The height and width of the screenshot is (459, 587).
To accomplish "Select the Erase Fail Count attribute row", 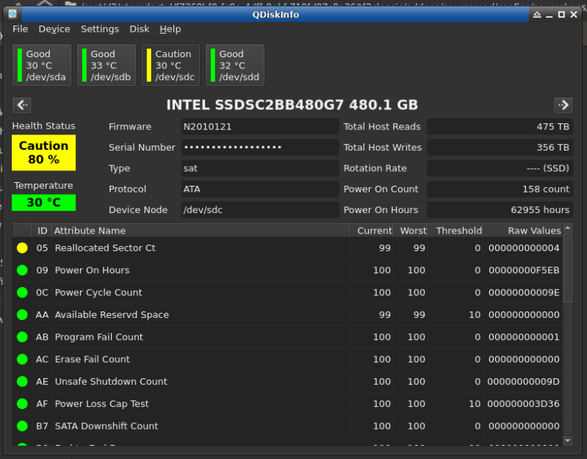I will click(x=287, y=359).
